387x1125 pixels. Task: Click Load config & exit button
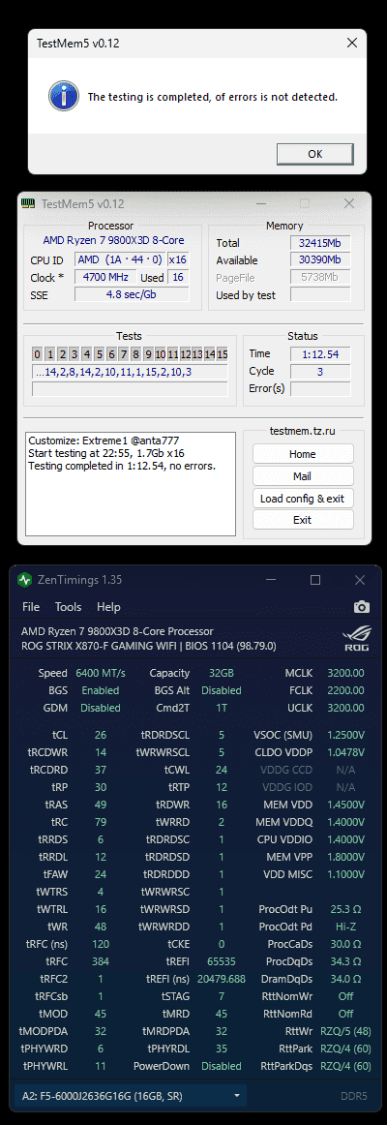pyautogui.click(x=303, y=498)
